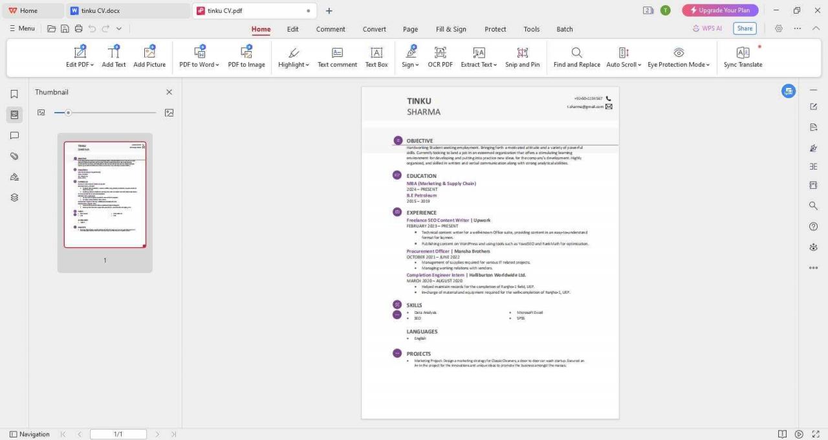
Task: Select the Text Box tool
Action: coord(376,57)
